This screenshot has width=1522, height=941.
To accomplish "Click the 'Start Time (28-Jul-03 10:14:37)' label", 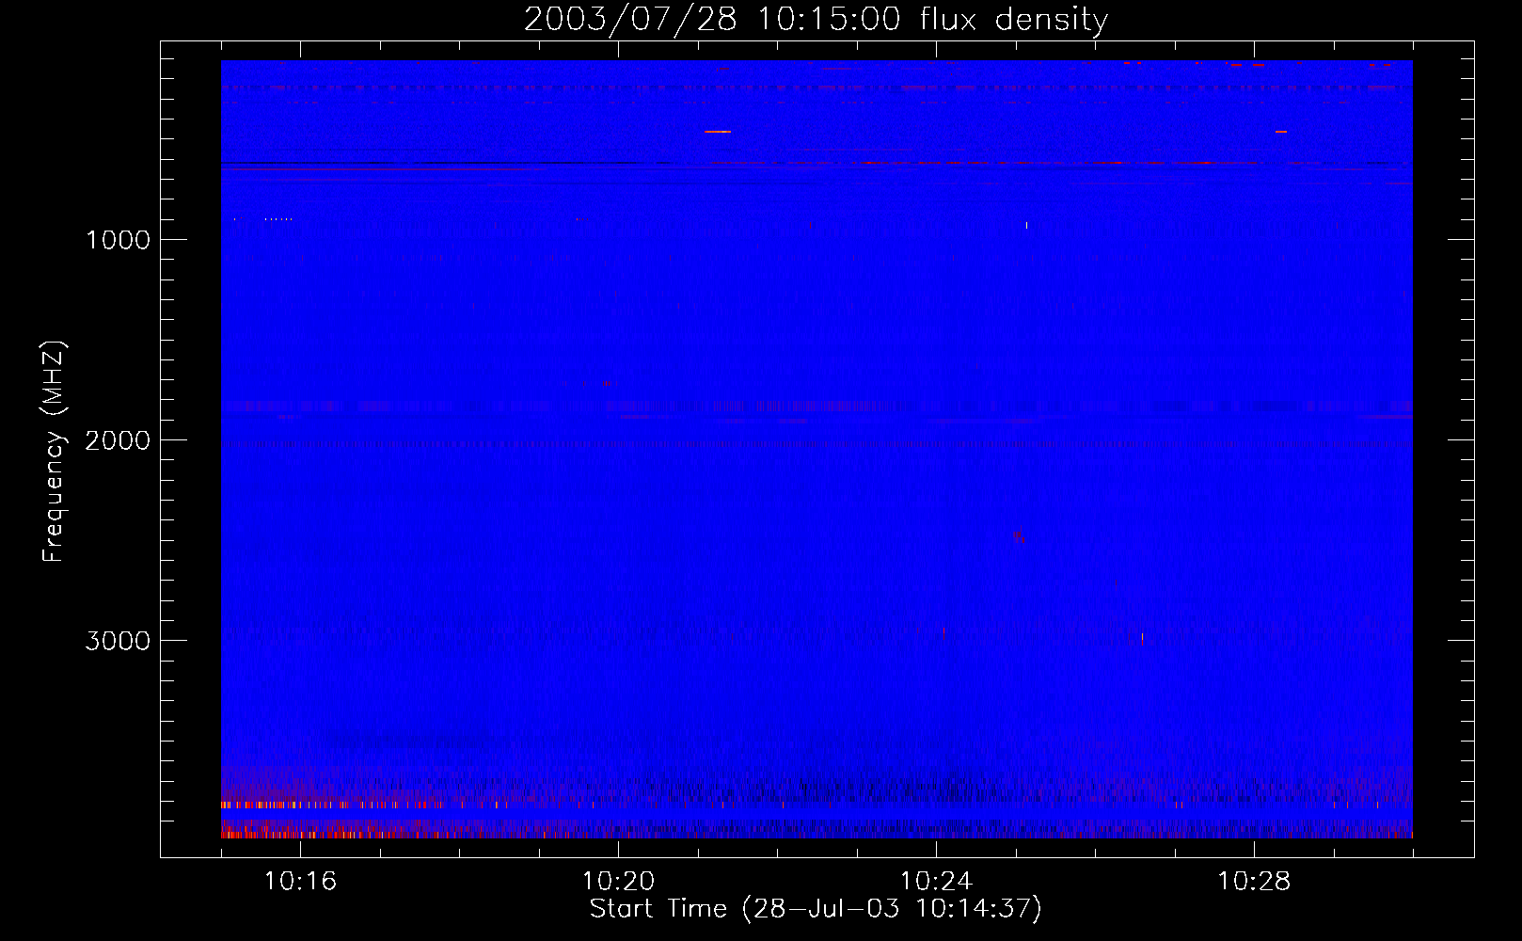I will 816,908.
